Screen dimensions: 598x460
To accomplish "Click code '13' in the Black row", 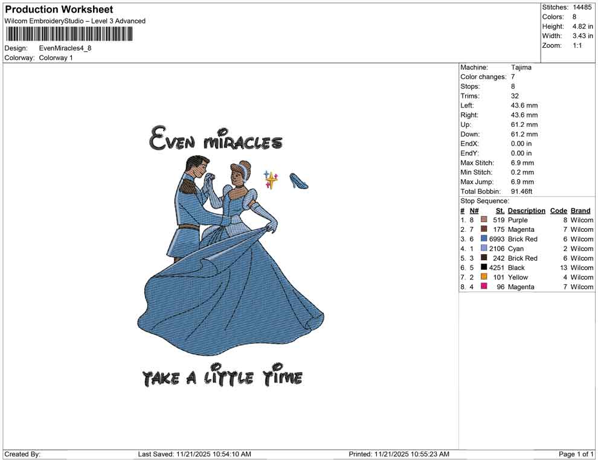I will (x=564, y=267).
